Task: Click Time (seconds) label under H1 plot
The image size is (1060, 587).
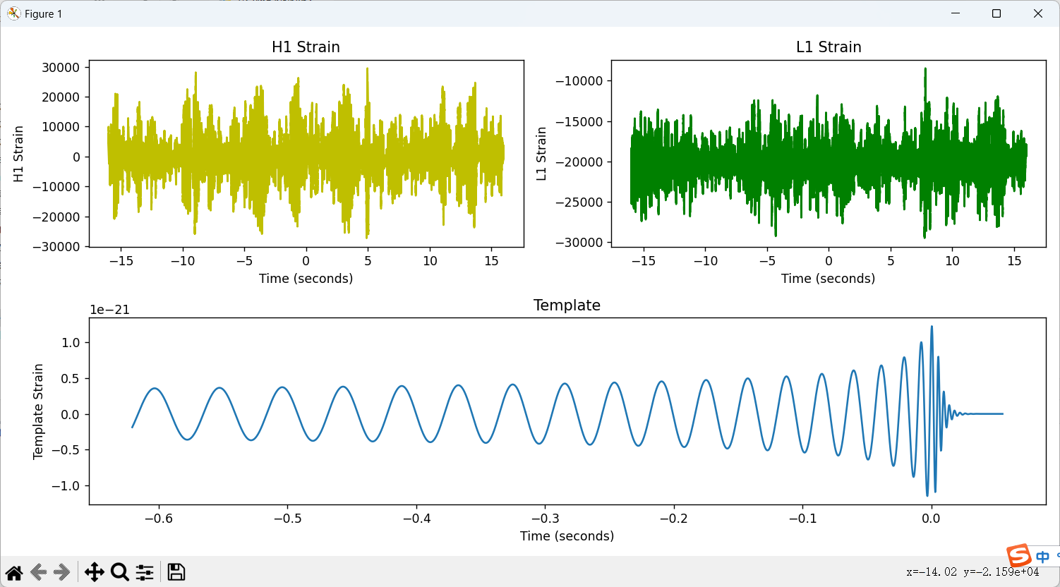Action: click(x=306, y=279)
